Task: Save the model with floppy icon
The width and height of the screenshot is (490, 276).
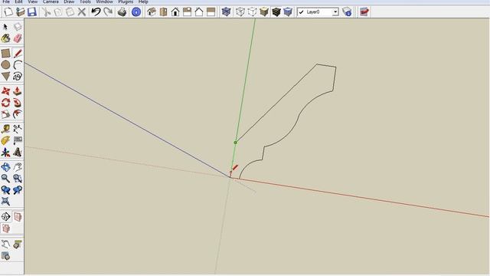Action: click(x=32, y=12)
